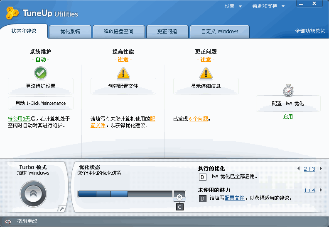This screenshot has height=227, width=329.
Task: Click the - 自动 - status label
Action: click(x=40, y=60)
